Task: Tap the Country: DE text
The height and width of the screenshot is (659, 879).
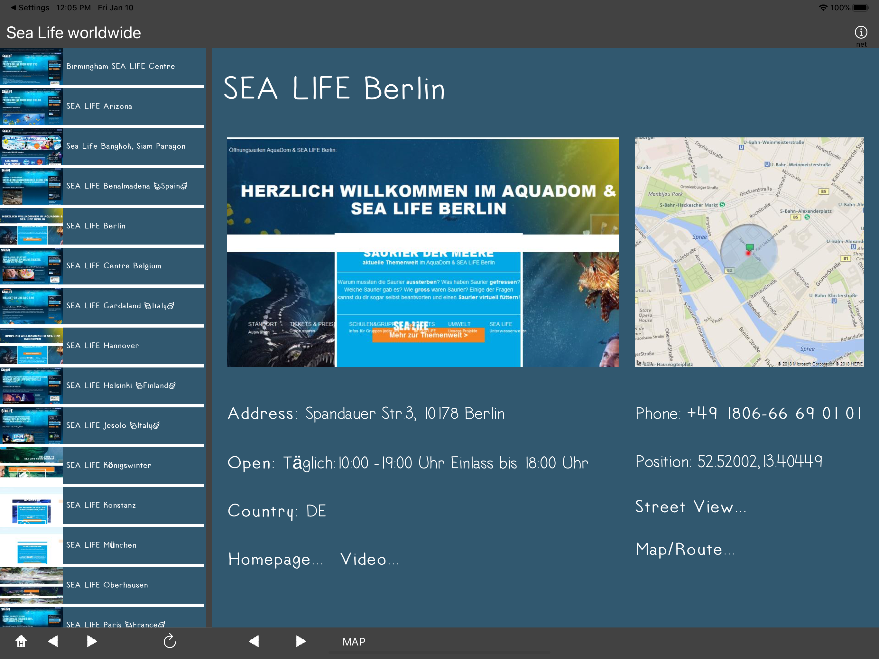Action: 277,511
